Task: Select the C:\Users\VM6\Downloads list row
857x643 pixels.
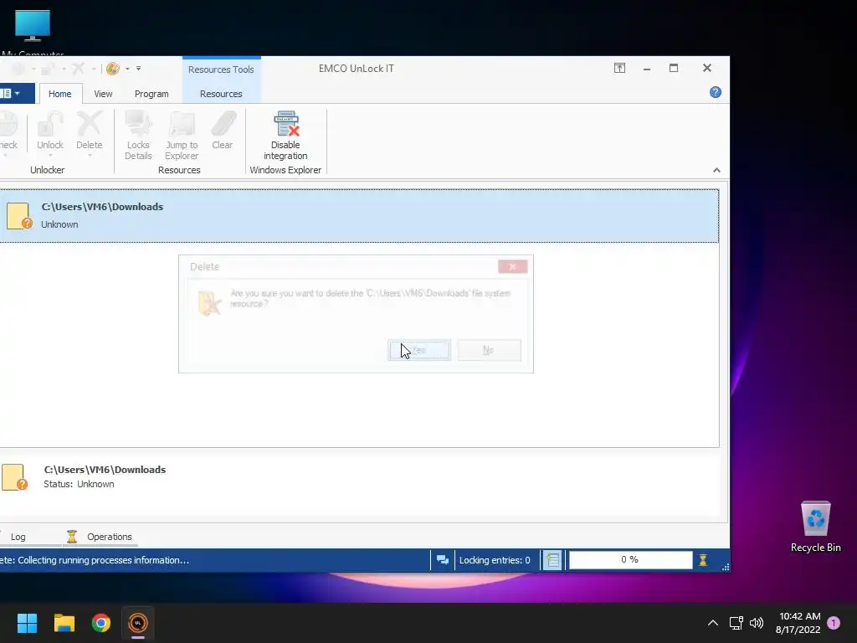Action: tap(359, 215)
